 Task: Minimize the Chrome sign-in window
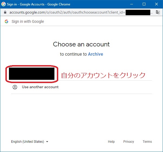tap(132, 4)
